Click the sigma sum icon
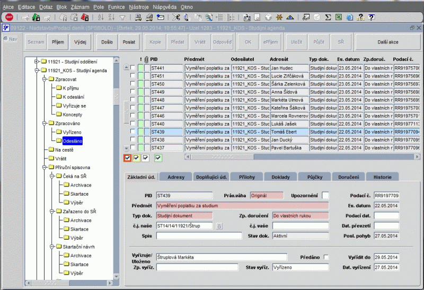Viewport: 424px width, 290px height. 328,17
